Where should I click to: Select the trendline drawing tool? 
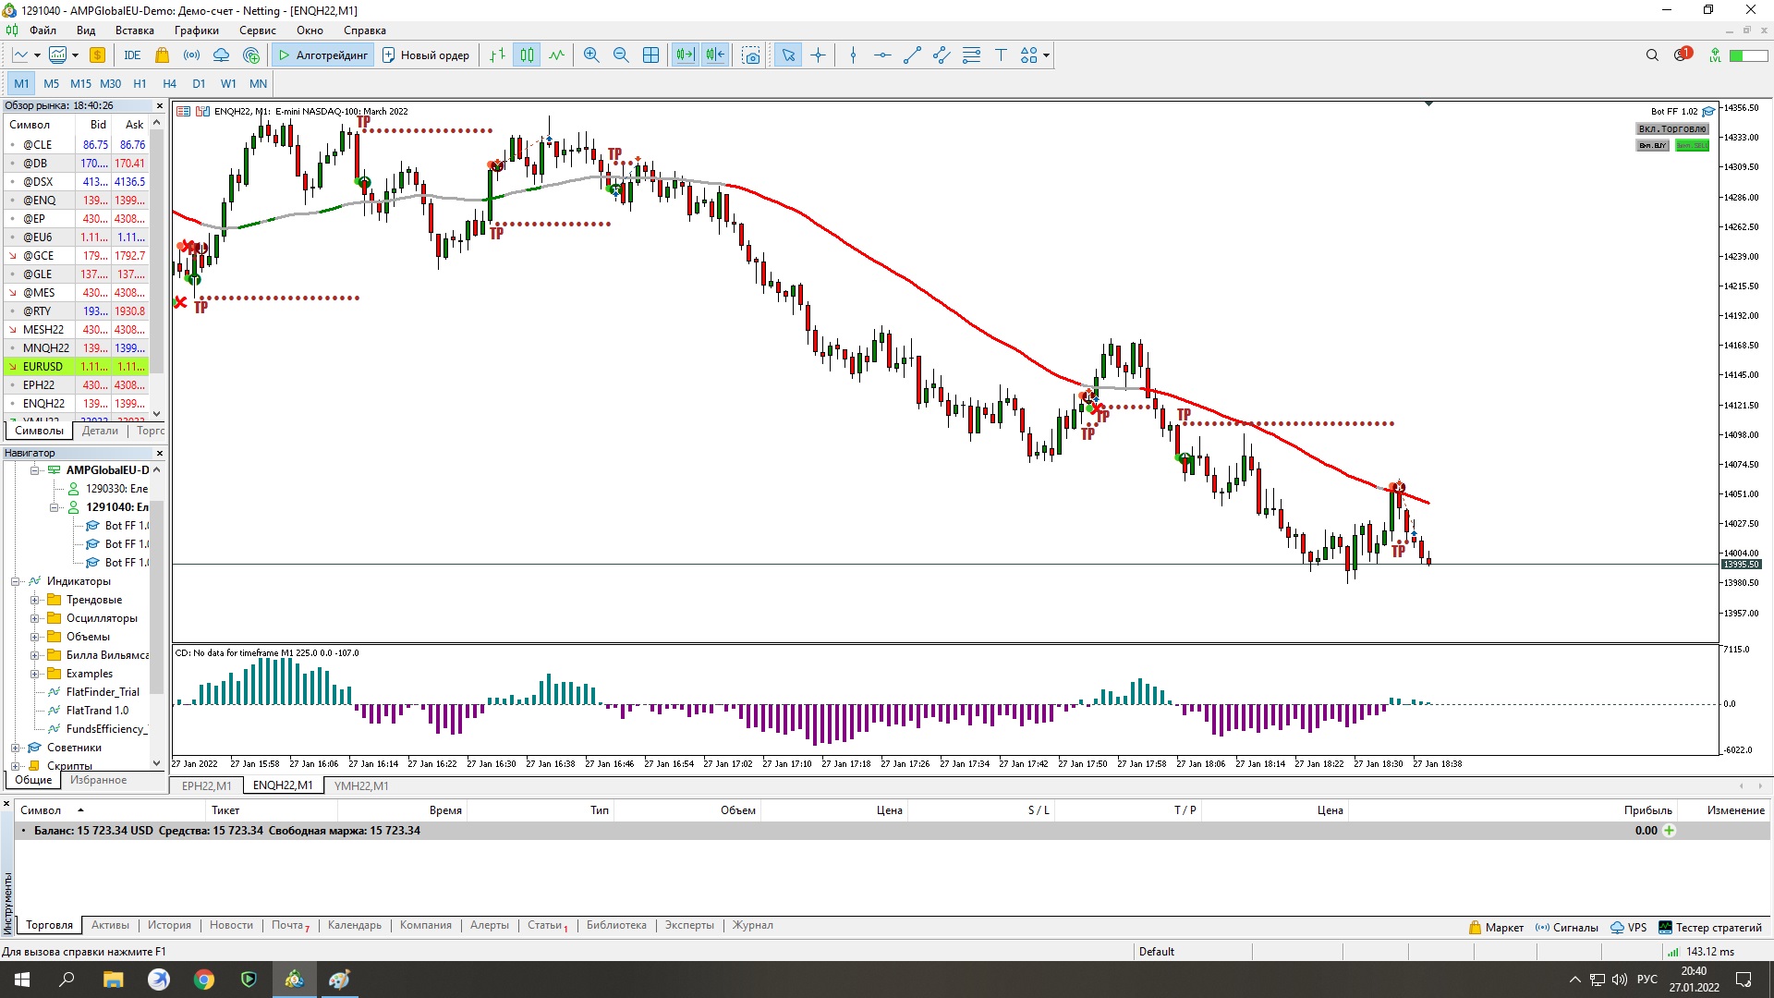point(912,55)
